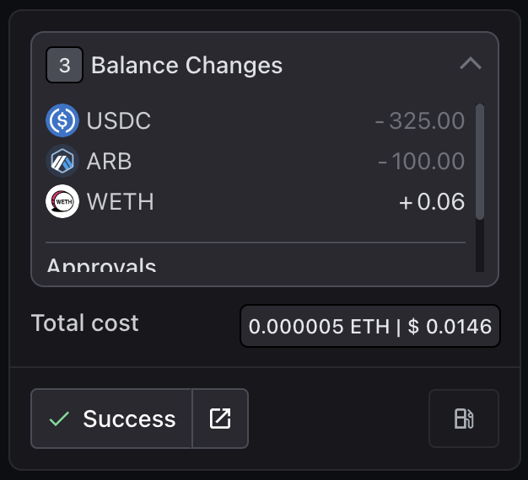Screen dimensions: 528x480
Task: Select the ARB token name
Action: (x=109, y=162)
